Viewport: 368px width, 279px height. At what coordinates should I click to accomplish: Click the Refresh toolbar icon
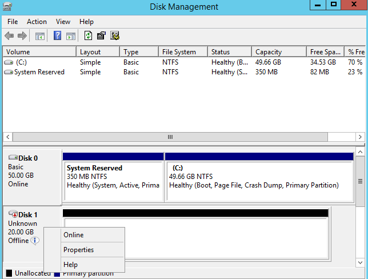[x=89, y=36]
